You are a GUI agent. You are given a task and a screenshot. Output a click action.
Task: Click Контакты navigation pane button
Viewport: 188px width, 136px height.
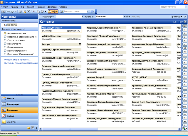click(19, 110)
